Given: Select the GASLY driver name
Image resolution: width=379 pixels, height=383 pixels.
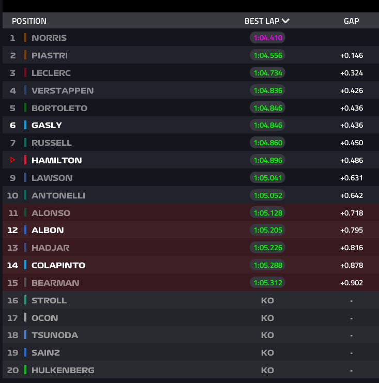Looking at the screenshot, I should (x=47, y=125).
